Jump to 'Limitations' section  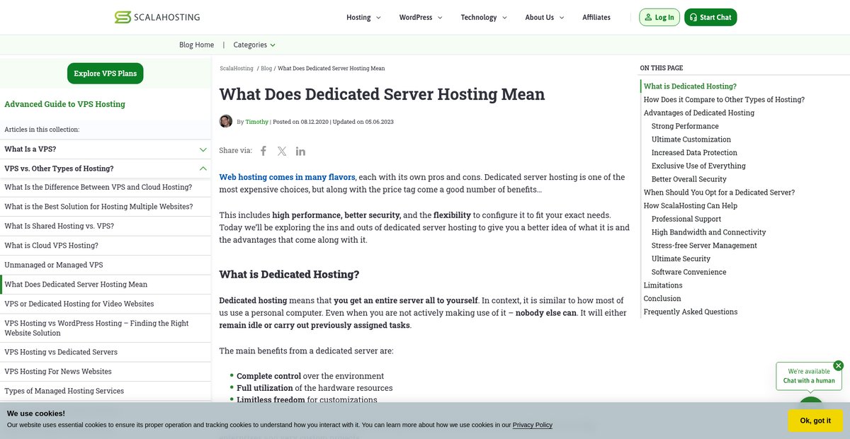pyautogui.click(x=663, y=285)
